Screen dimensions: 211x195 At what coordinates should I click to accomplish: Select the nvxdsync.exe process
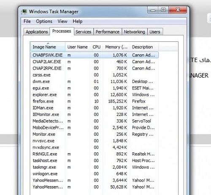pos(95,147)
